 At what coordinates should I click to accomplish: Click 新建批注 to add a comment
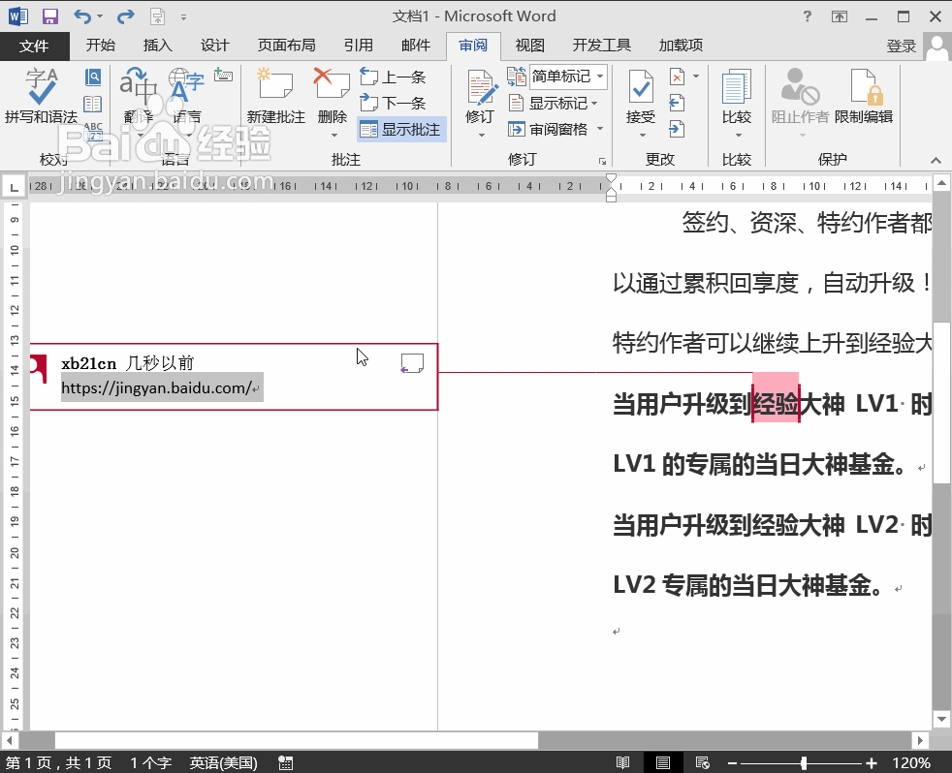[275, 95]
